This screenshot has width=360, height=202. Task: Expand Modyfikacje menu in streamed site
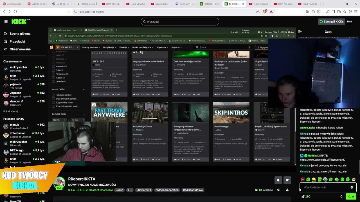[x=110, y=47]
